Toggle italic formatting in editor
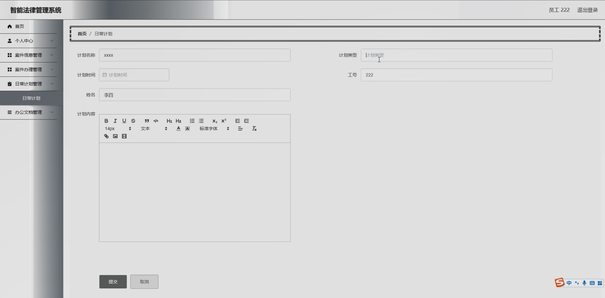The image size is (605, 298). click(115, 121)
